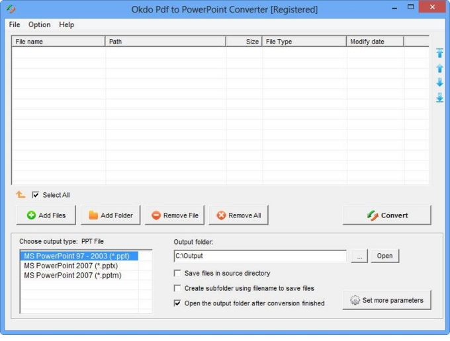Start conversion with the Convert button
The width and height of the screenshot is (450, 341).
click(387, 215)
